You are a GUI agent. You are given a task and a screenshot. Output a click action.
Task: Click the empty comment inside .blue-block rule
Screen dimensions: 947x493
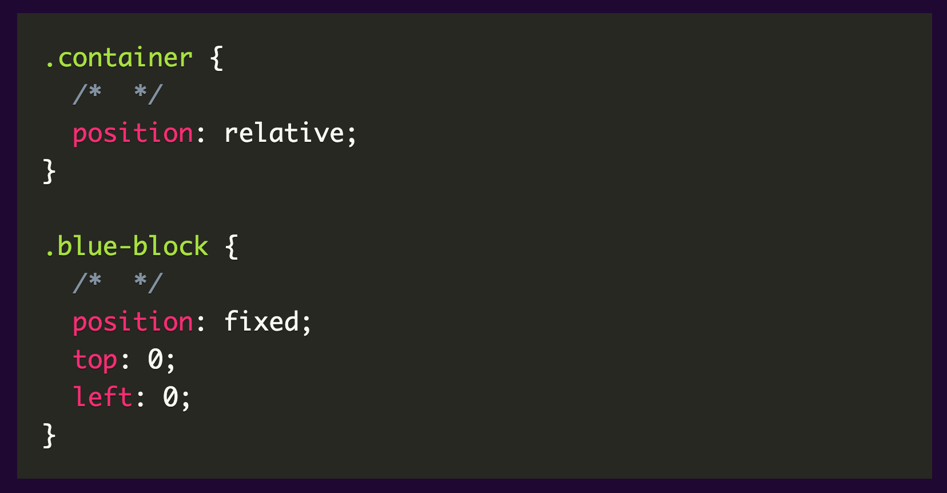[118, 283]
